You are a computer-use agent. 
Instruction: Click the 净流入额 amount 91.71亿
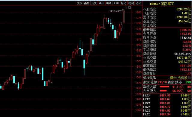pos(178,87)
